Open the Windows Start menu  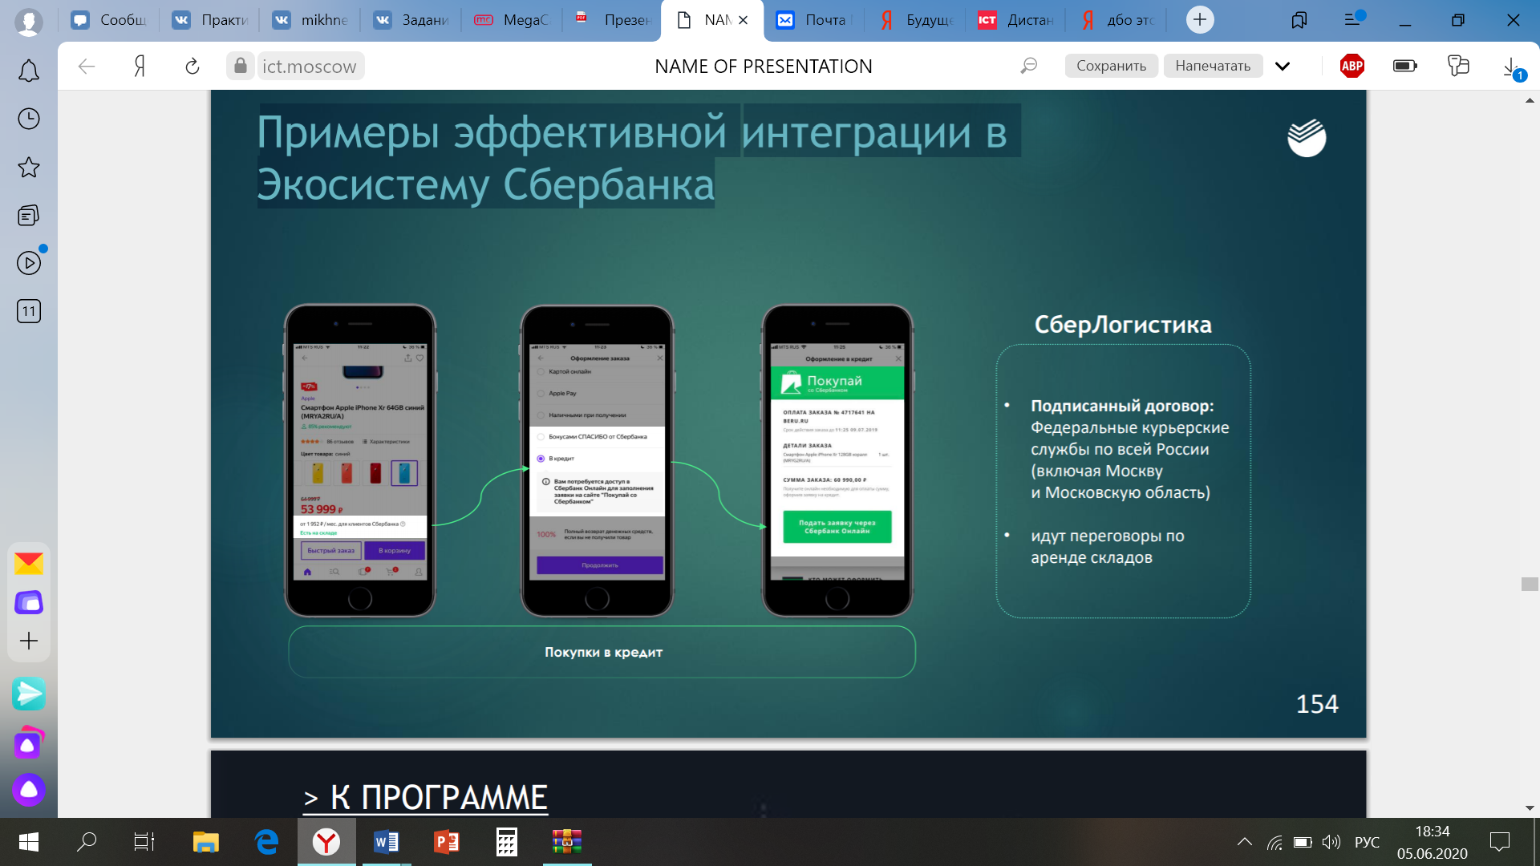click(x=29, y=842)
